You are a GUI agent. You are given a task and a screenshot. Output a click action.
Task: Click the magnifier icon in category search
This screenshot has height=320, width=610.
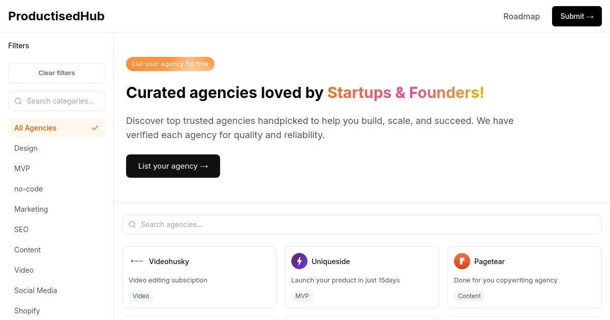coord(18,101)
